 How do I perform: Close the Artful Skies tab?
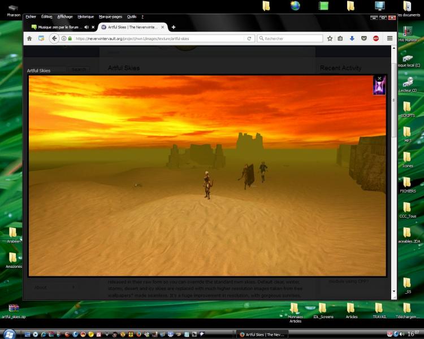point(162,27)
